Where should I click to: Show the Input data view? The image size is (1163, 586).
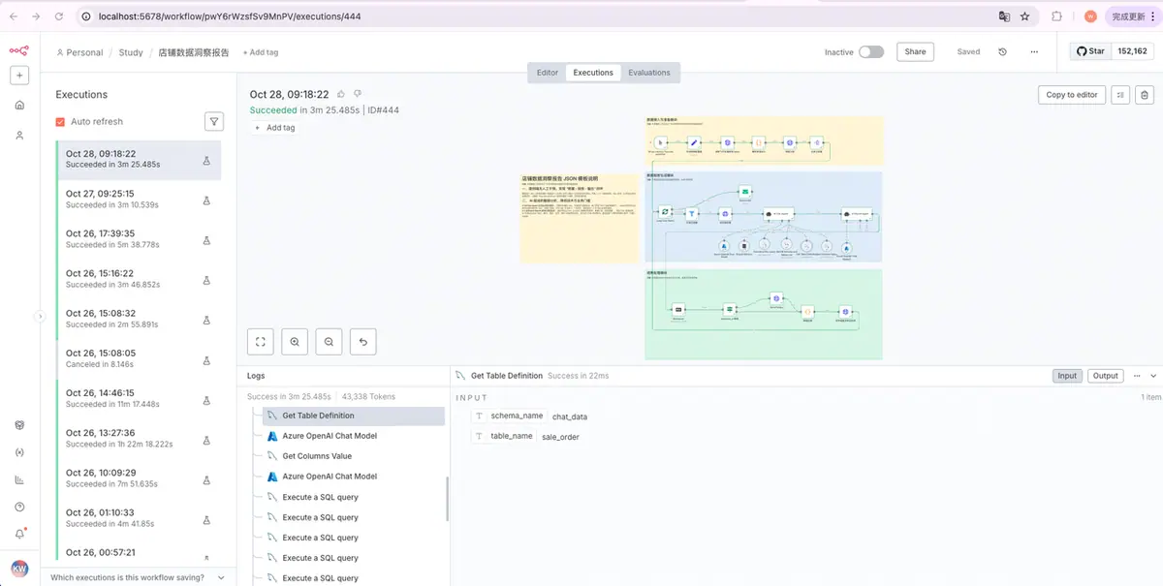click(x=1067, y=376)
